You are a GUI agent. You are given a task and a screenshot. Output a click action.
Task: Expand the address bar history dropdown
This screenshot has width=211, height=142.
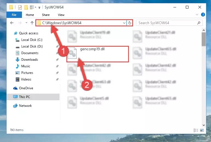(124, 23)
